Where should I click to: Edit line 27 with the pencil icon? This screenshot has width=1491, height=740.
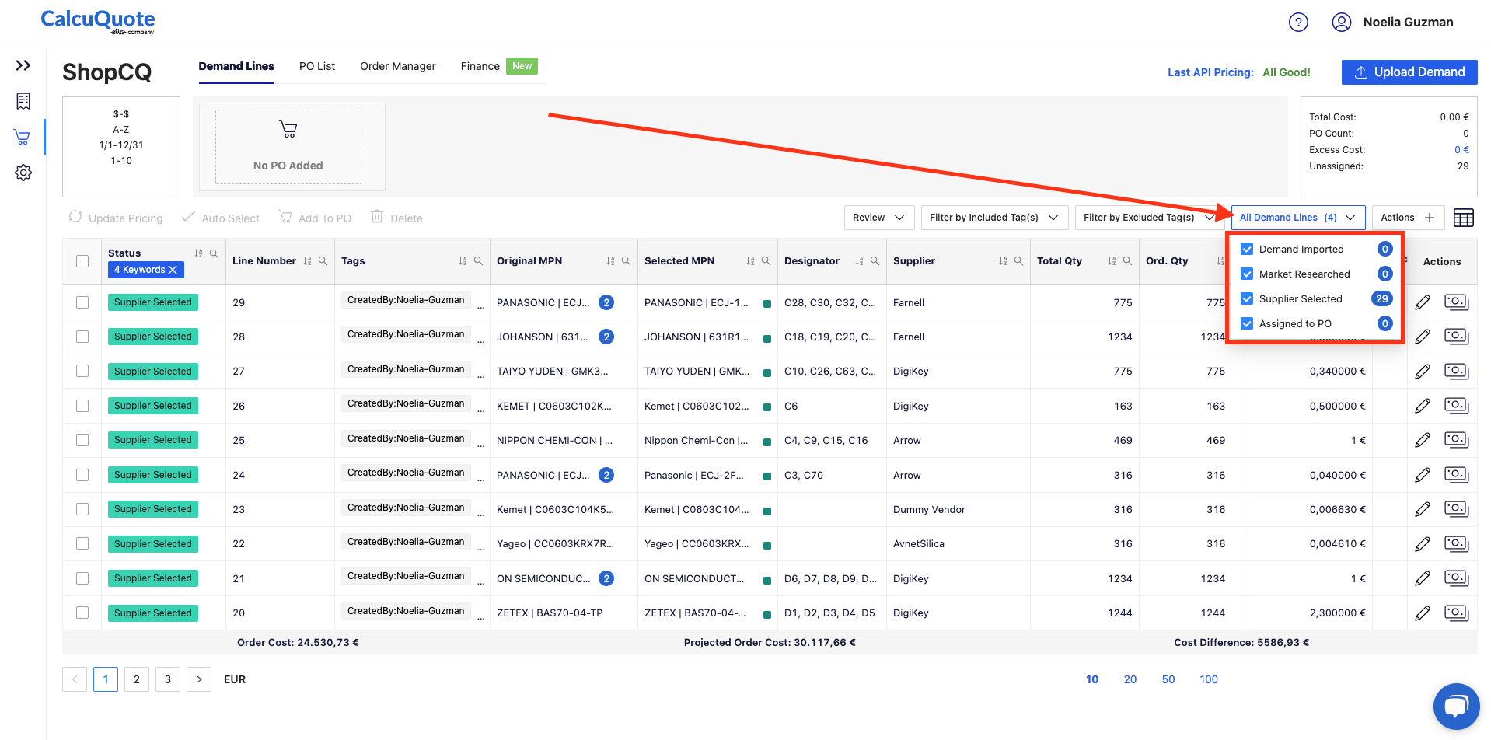pyautogui.click(x=1423, y=372)
